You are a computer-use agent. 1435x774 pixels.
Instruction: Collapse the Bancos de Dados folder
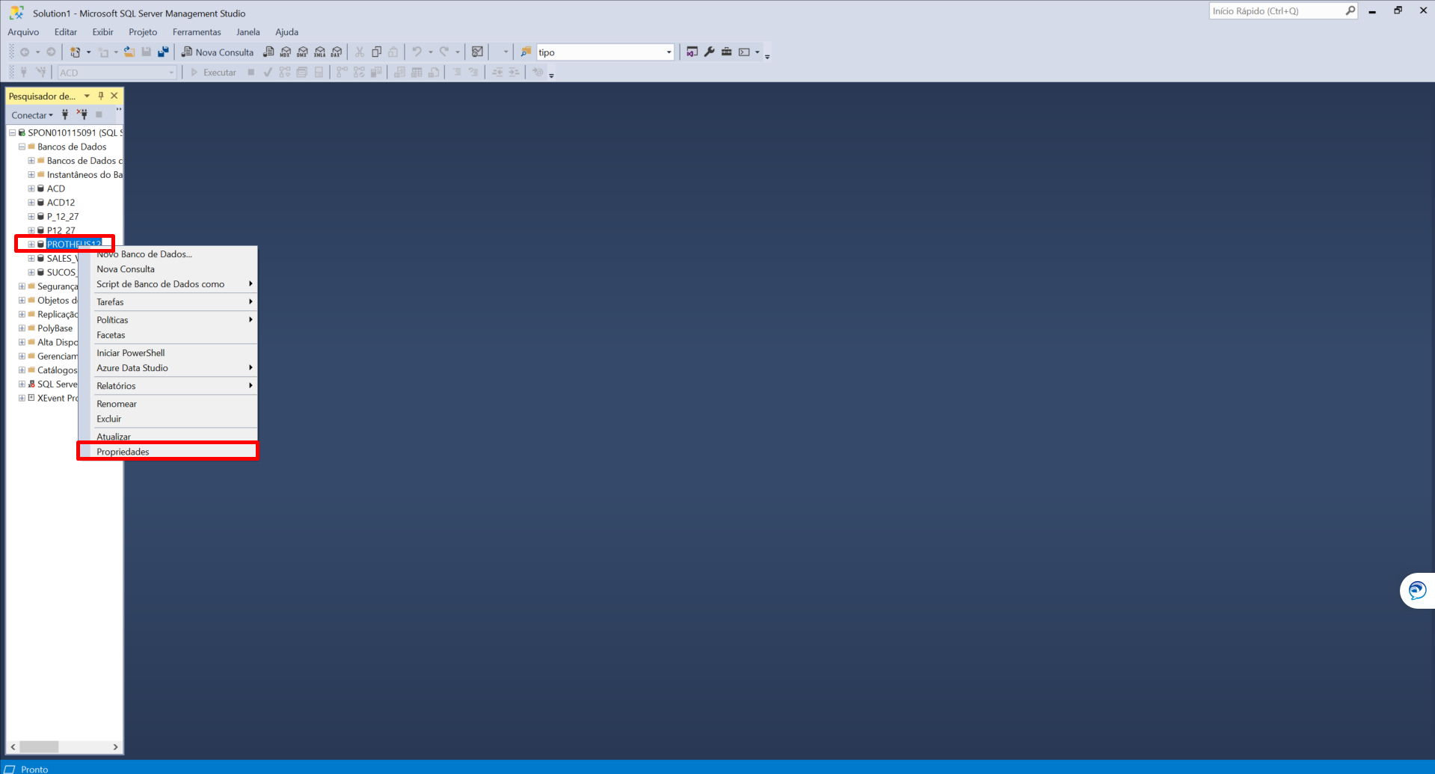pyautogui.click(x=22, y=147)
